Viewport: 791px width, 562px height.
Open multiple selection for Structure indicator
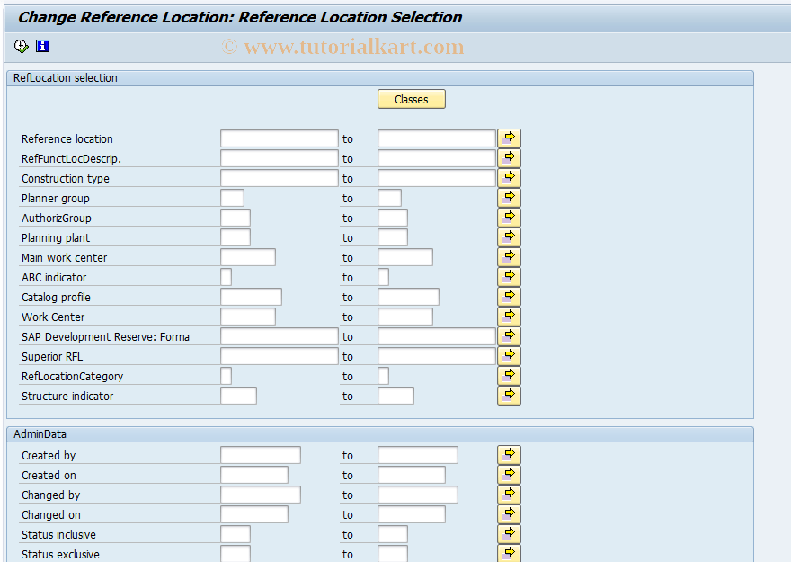[x=509, y=395]
